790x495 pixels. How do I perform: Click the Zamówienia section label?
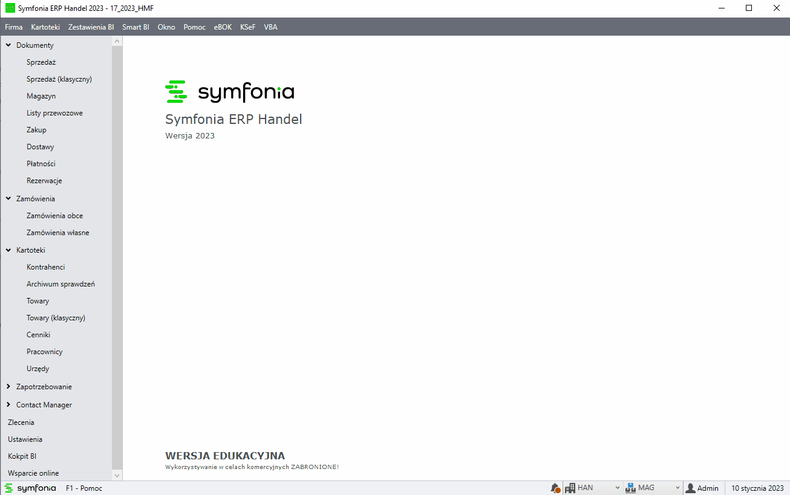tap(36, 198)
